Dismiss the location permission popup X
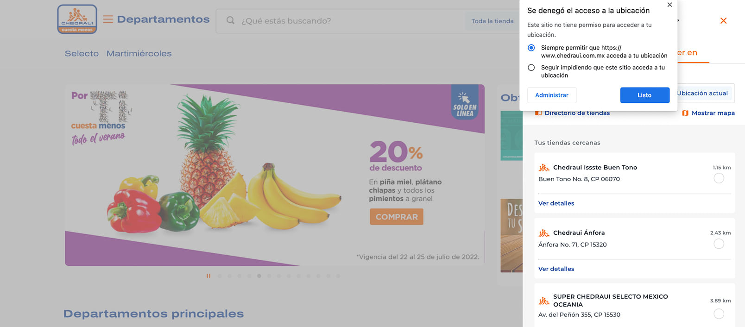The width and height of the screenshot is (745, 327). click(669, 5)
